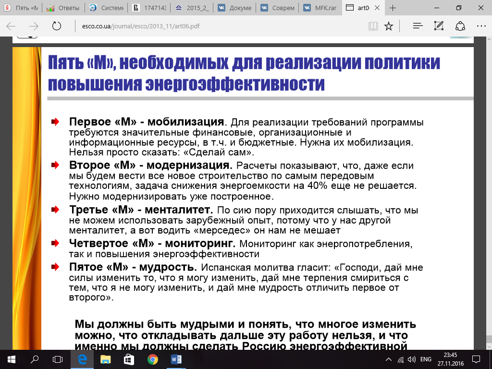This screenshot has width=492, height=369.
Task: Click text Первое «М» - мобилизация
Action: coord(147,122)
